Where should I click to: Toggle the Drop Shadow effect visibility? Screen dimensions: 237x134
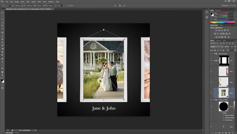pyautogui.click(x=223, y=120)
